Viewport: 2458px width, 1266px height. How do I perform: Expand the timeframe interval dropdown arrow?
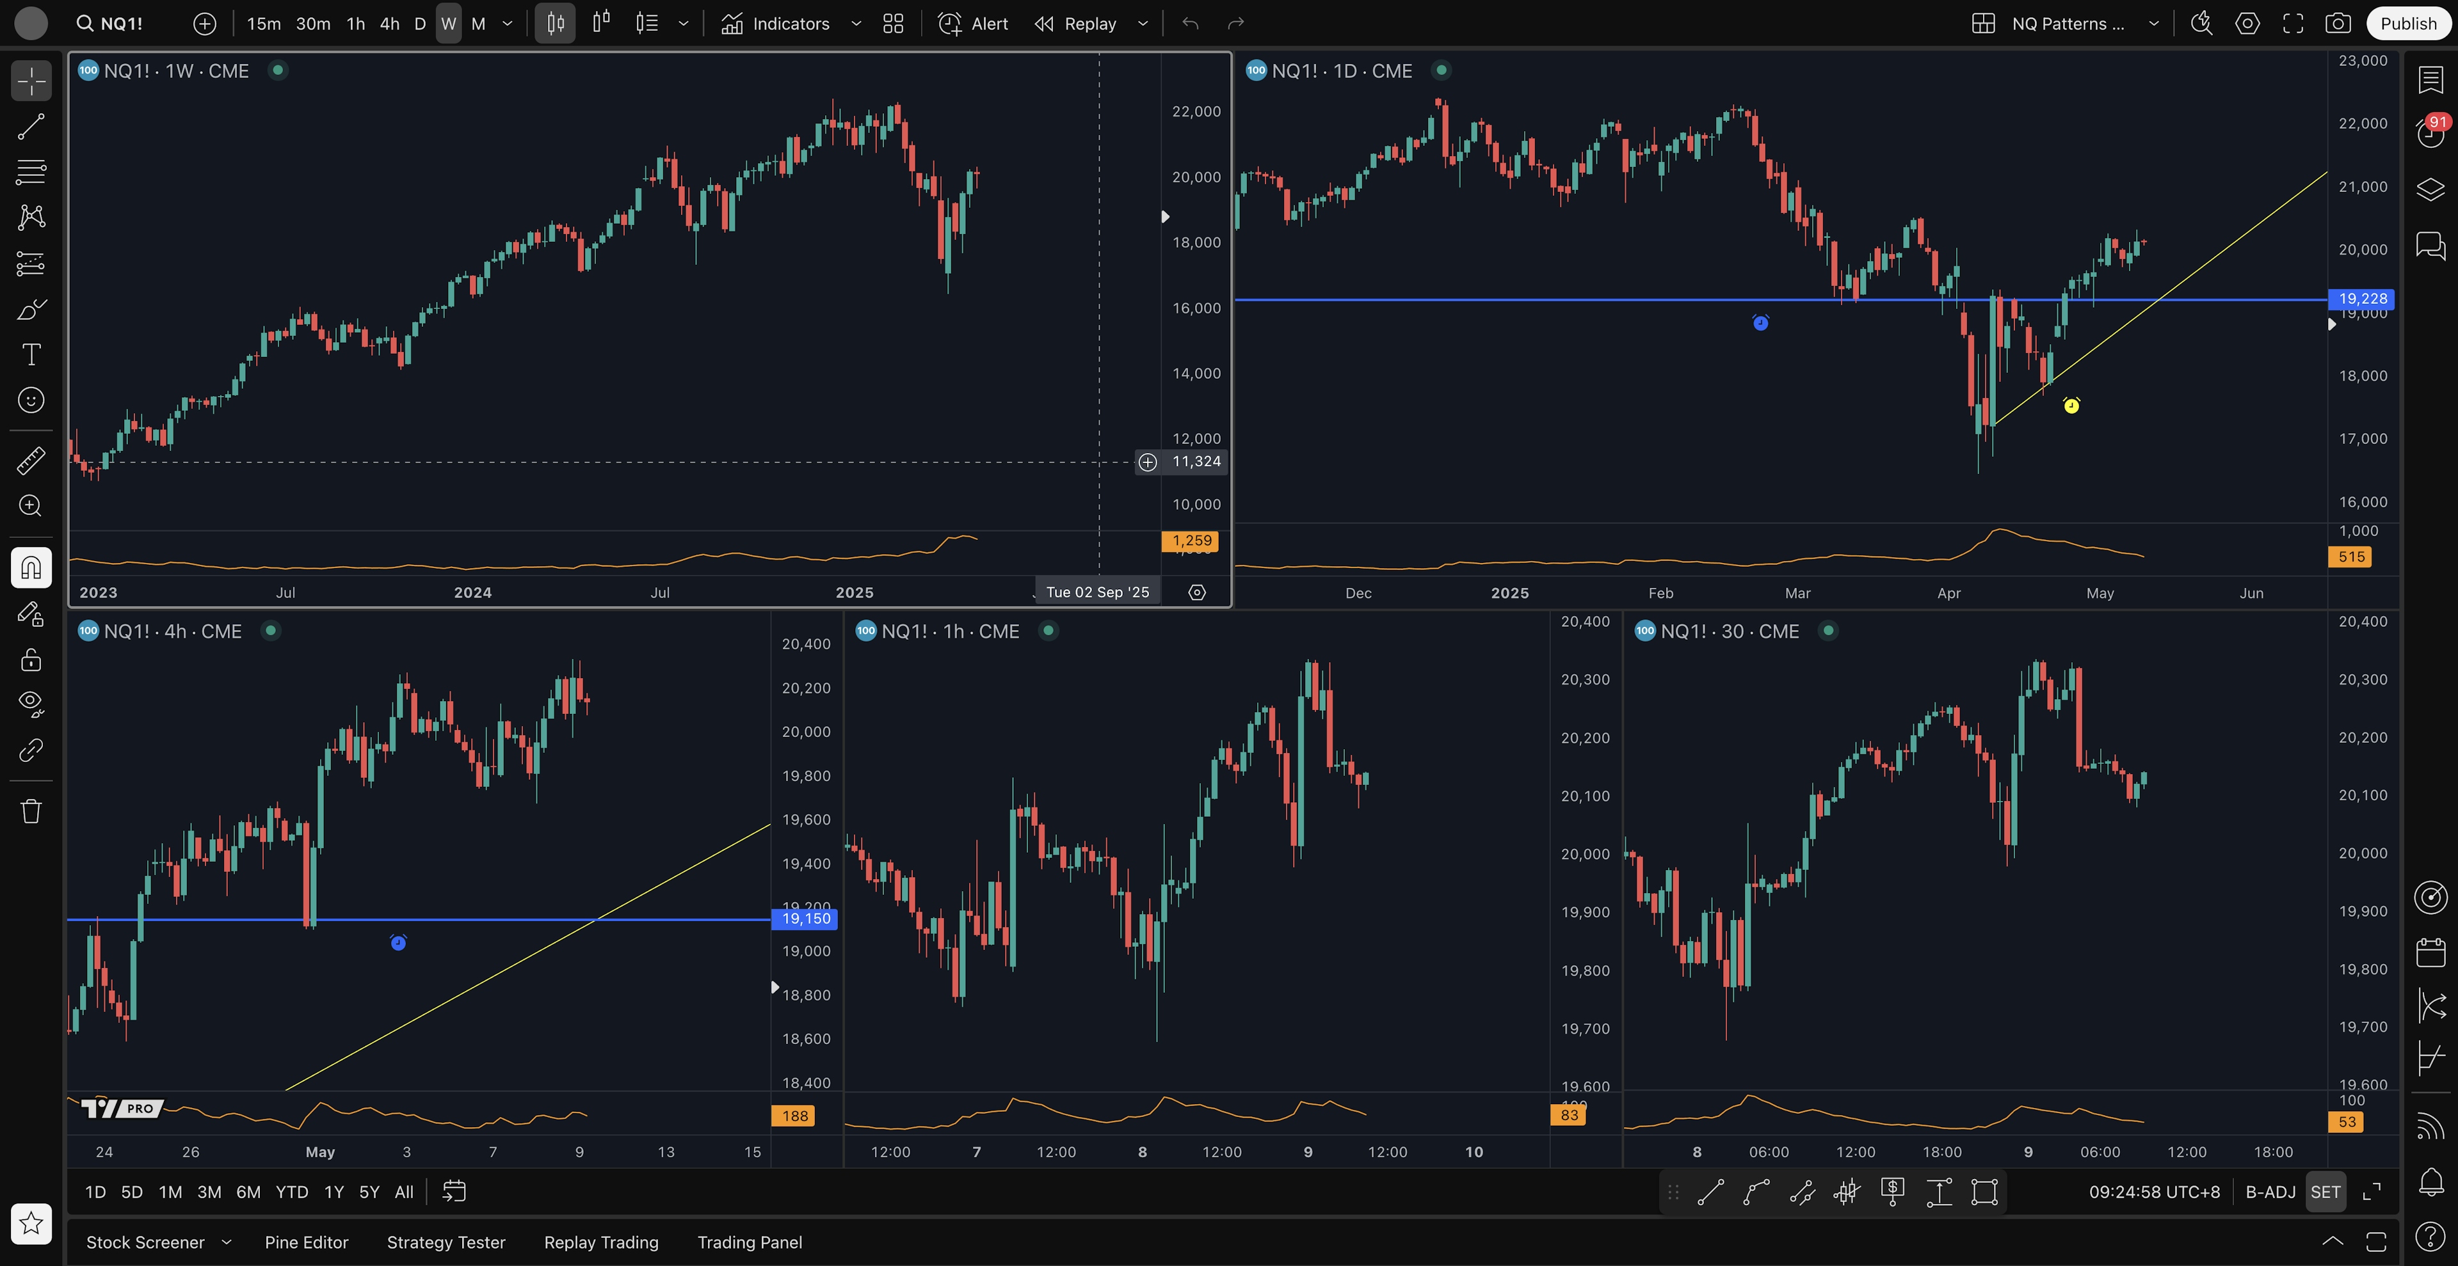[508, 24]
